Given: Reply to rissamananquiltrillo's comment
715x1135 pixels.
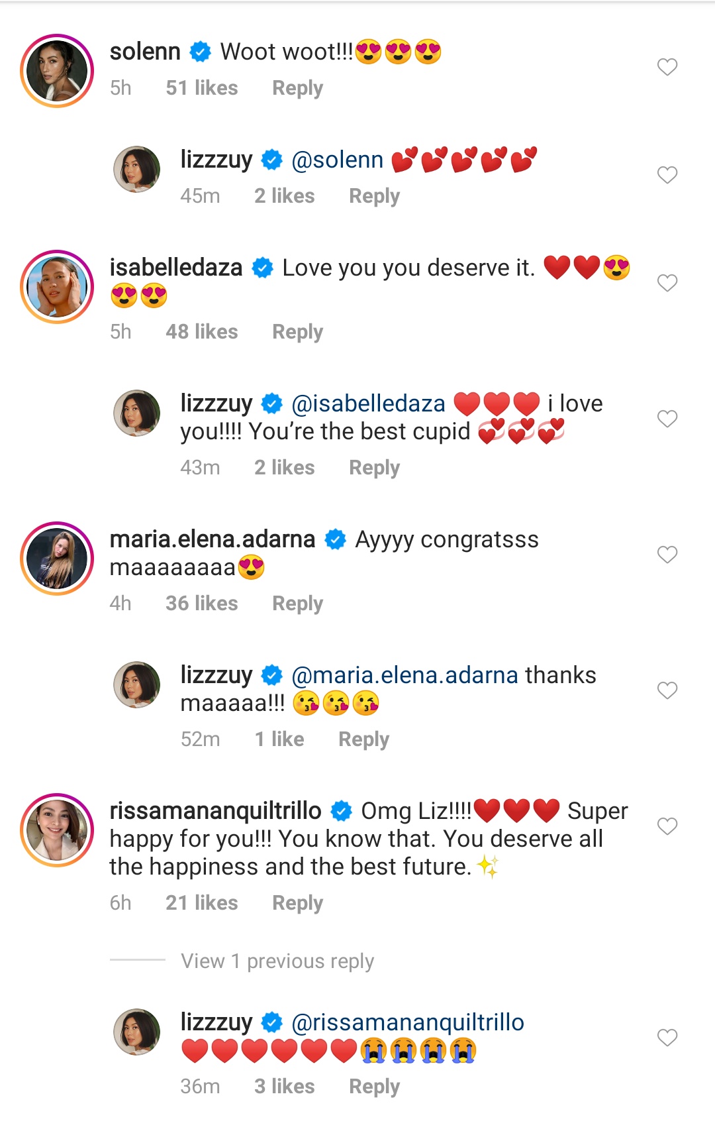Looking at the screenshot, I should (297, 903).
